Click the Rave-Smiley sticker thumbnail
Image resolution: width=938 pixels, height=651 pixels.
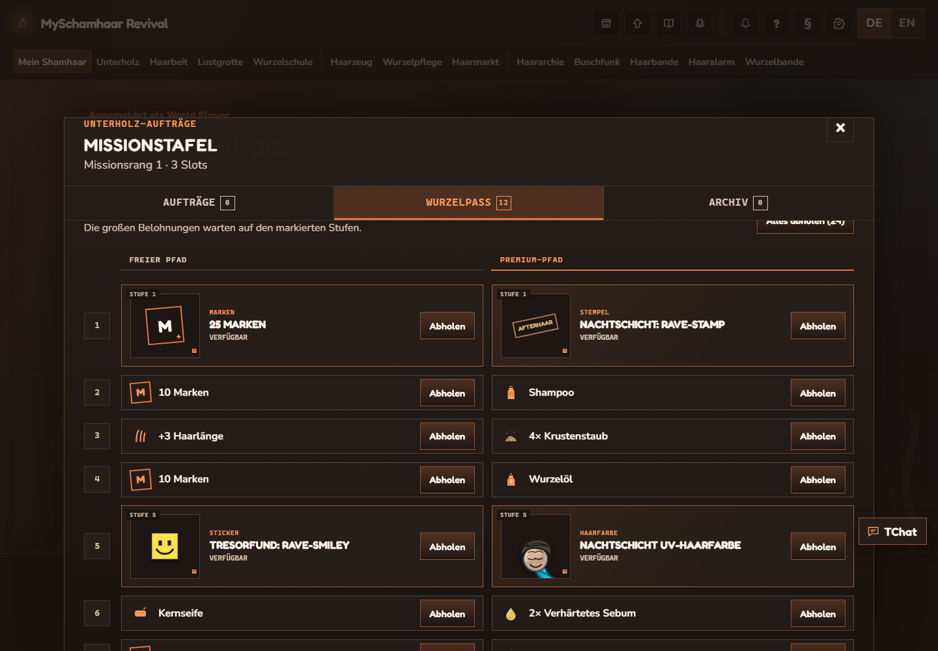[x=165, y=546]
